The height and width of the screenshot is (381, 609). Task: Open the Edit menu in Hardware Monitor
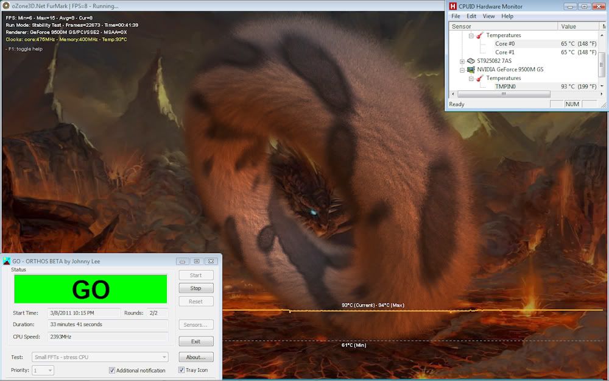pos(471,16)
